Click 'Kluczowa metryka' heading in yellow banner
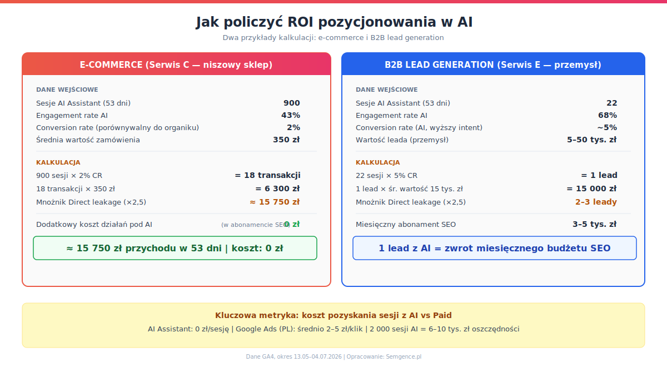 point(333,315)
